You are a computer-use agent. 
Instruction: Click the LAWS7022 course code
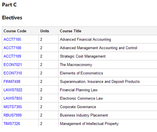click(x=13, y=90)
